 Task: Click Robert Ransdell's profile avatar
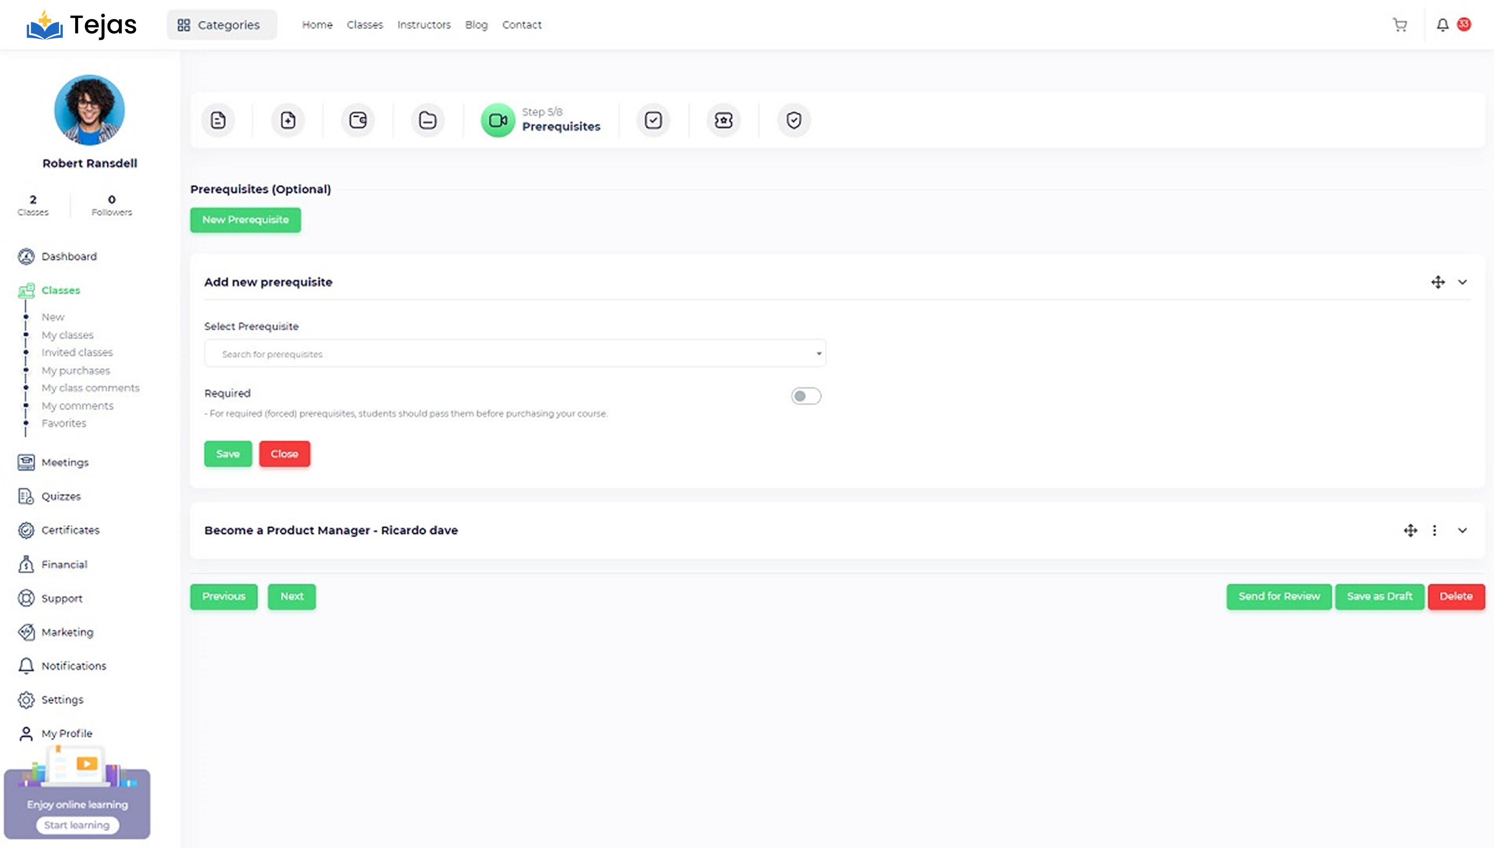(89, 110)
